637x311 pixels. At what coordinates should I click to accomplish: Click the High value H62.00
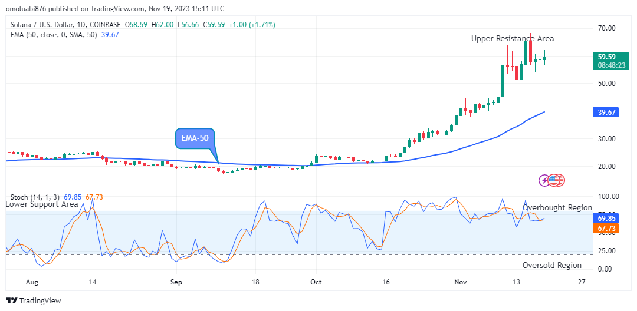click(163, 25)
